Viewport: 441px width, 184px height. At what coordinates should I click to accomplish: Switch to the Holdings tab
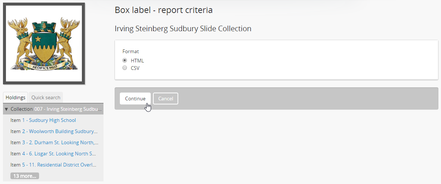click(x=16, y=97)
